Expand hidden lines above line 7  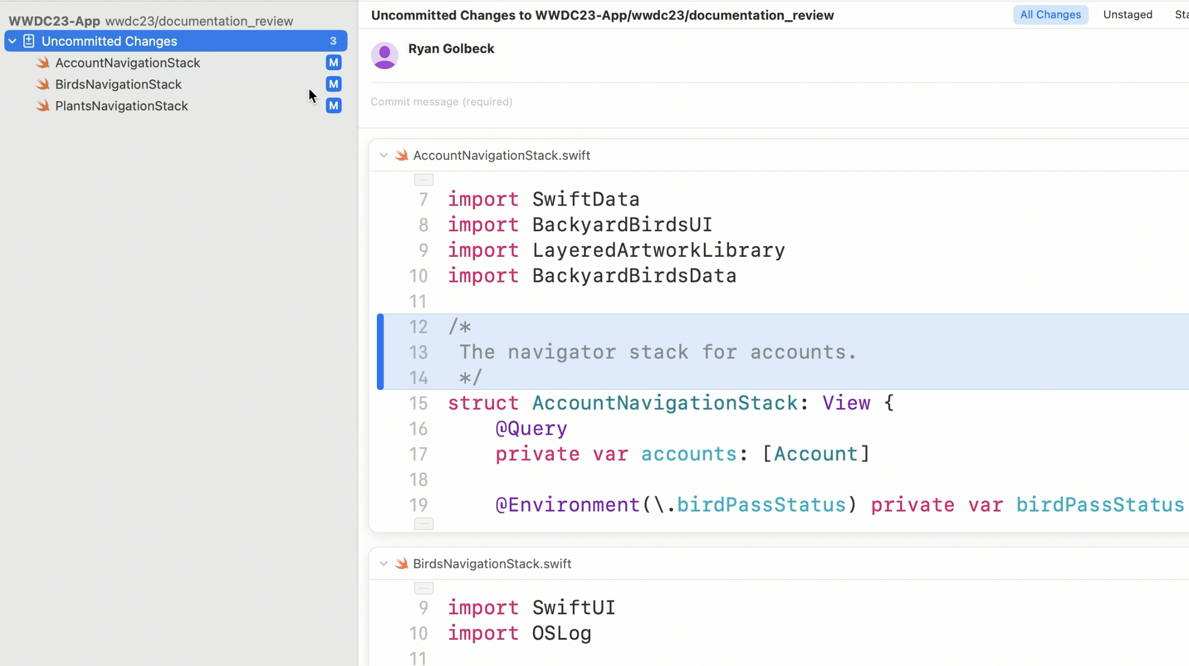[424, 179]
